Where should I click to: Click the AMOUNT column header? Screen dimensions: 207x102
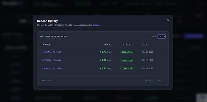107,45
